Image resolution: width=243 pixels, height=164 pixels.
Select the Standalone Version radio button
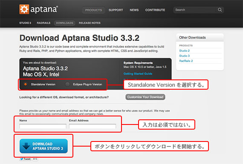point(26,84)
